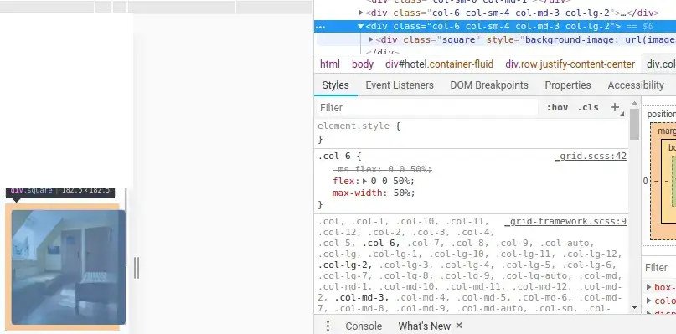The height and width of the screenshot is (334, 676).
Task: Collapse the selected col-6 div node
Action: point(360,26)
